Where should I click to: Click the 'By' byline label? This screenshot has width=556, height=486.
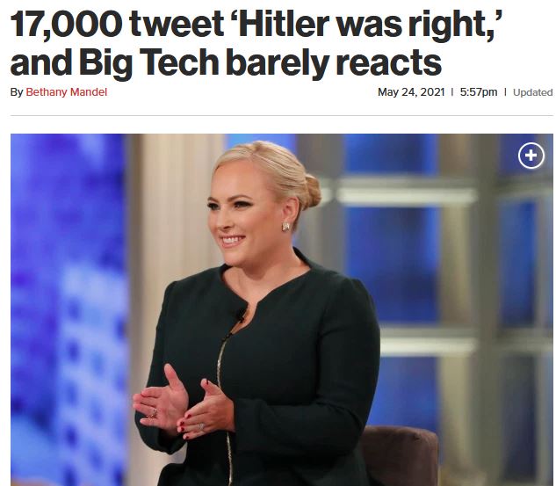point(17,92)
